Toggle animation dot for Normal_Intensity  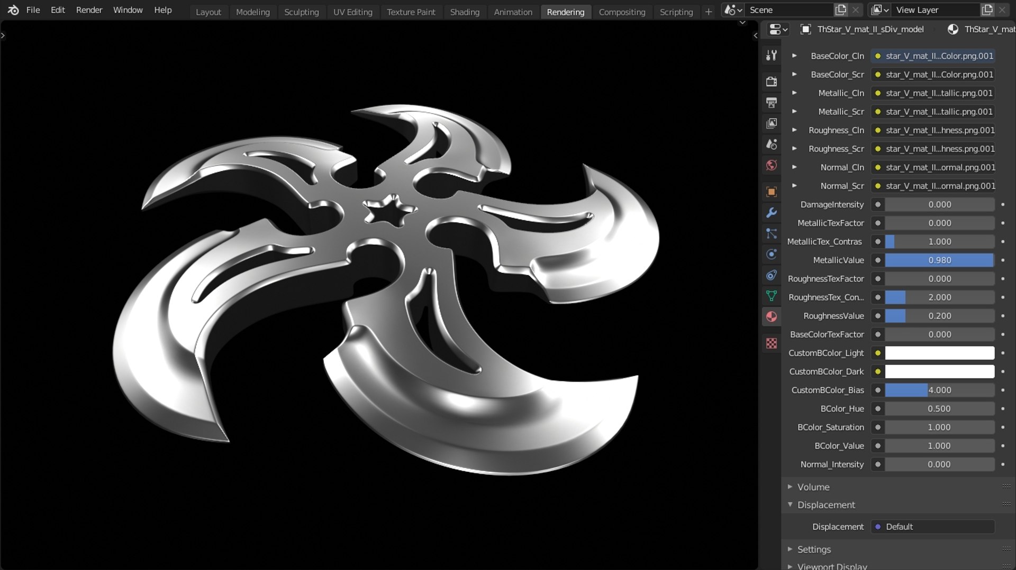pos(1003,464)
